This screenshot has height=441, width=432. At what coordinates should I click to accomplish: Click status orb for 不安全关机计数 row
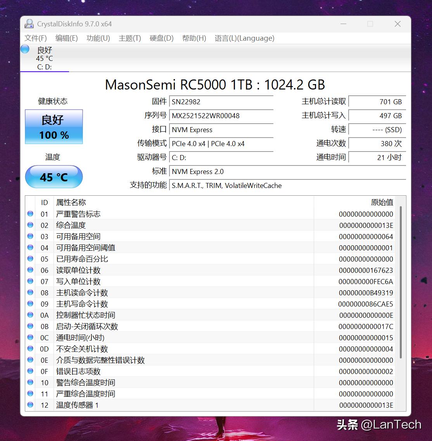click(x=30, y=348)
